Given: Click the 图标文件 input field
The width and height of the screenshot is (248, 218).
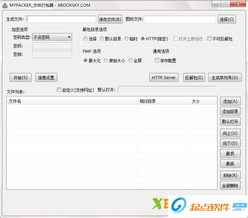Looking at the screenshot, I should [180, 19].
